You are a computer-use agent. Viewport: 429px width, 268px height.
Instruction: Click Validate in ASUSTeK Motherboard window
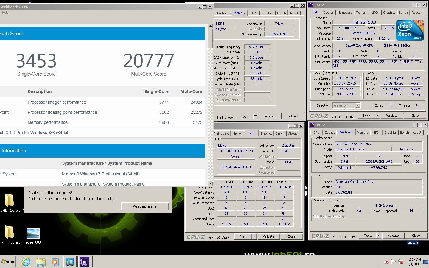393,236
